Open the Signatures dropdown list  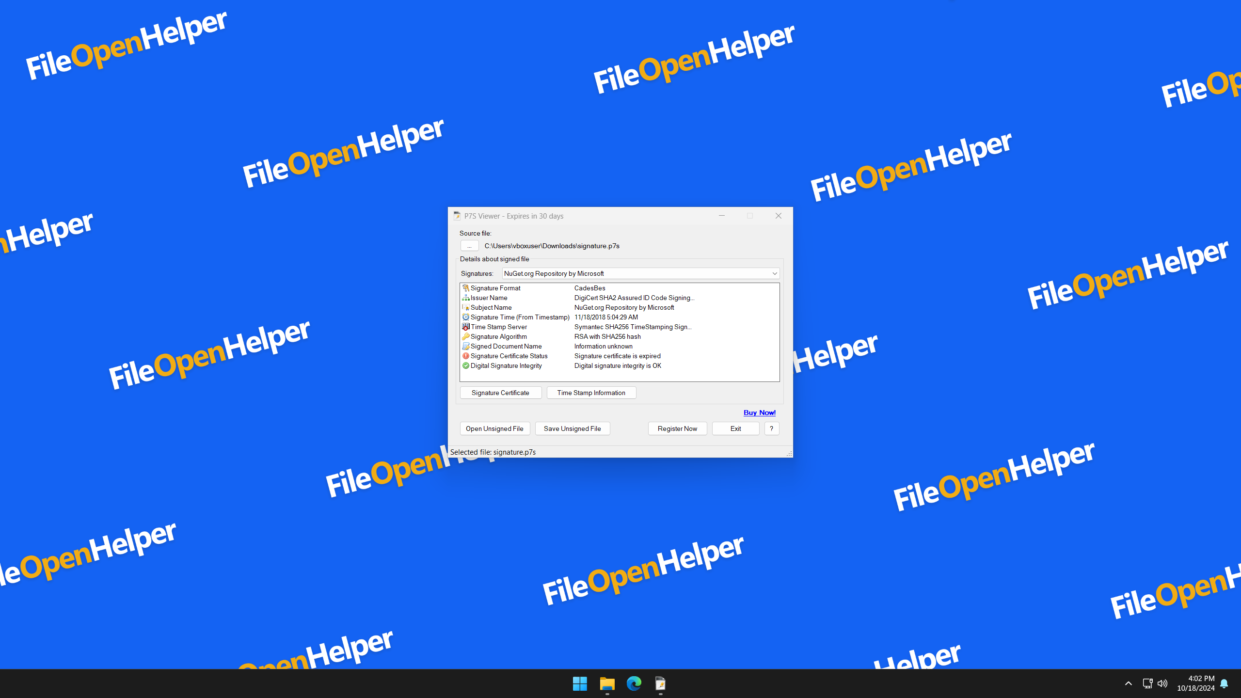pos(774,273)
